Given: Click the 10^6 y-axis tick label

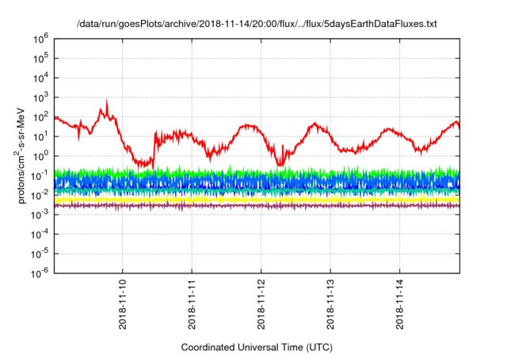Looking at the screenshot, I should (x=40, y=39).
